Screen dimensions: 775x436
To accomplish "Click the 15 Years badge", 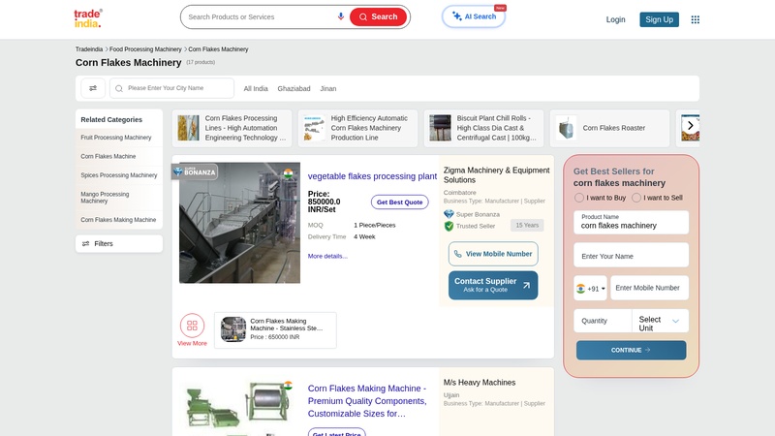I will 527,226.
